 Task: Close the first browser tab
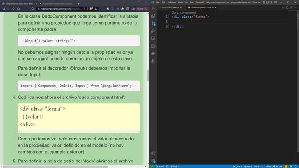pos(36,4)
